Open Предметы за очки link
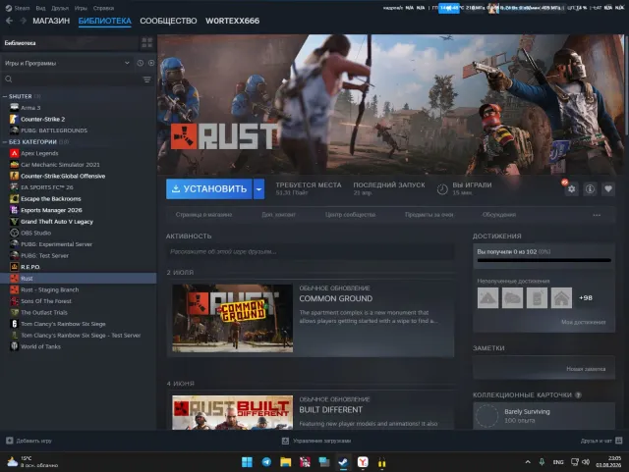The width and height of the screenshot is (629, 472). (x=429, y=215)
